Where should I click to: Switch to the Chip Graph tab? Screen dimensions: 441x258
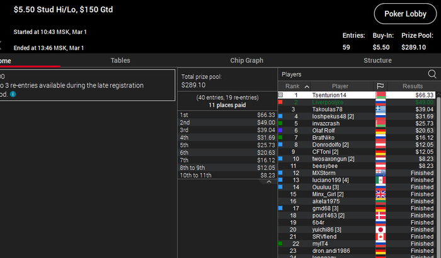pyautogui.click(x=247, y=60)
